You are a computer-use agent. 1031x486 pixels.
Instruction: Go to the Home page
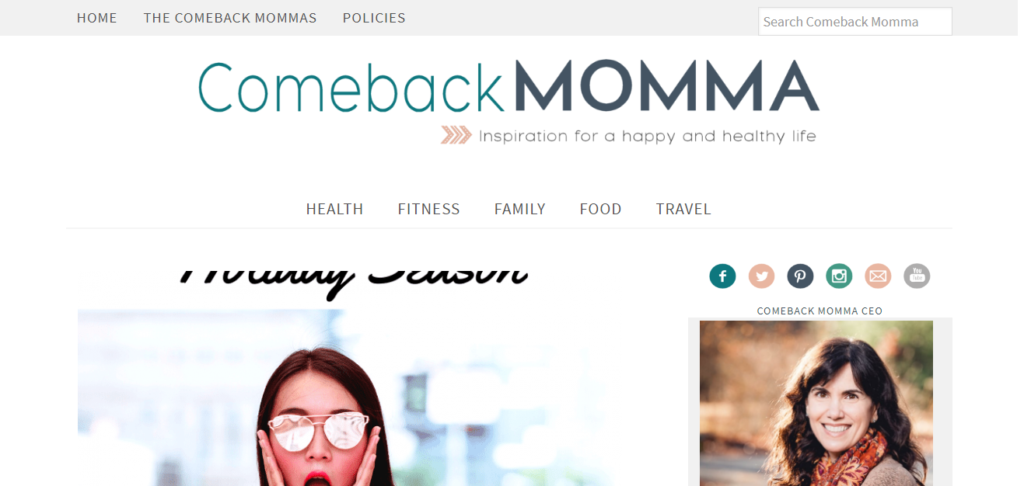pyautogui.click(x=97, y=18)
